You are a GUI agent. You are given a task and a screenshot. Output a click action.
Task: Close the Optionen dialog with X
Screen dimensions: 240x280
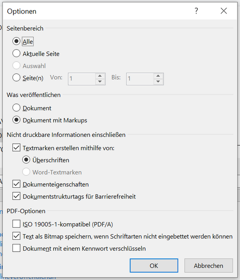[224, 11]
